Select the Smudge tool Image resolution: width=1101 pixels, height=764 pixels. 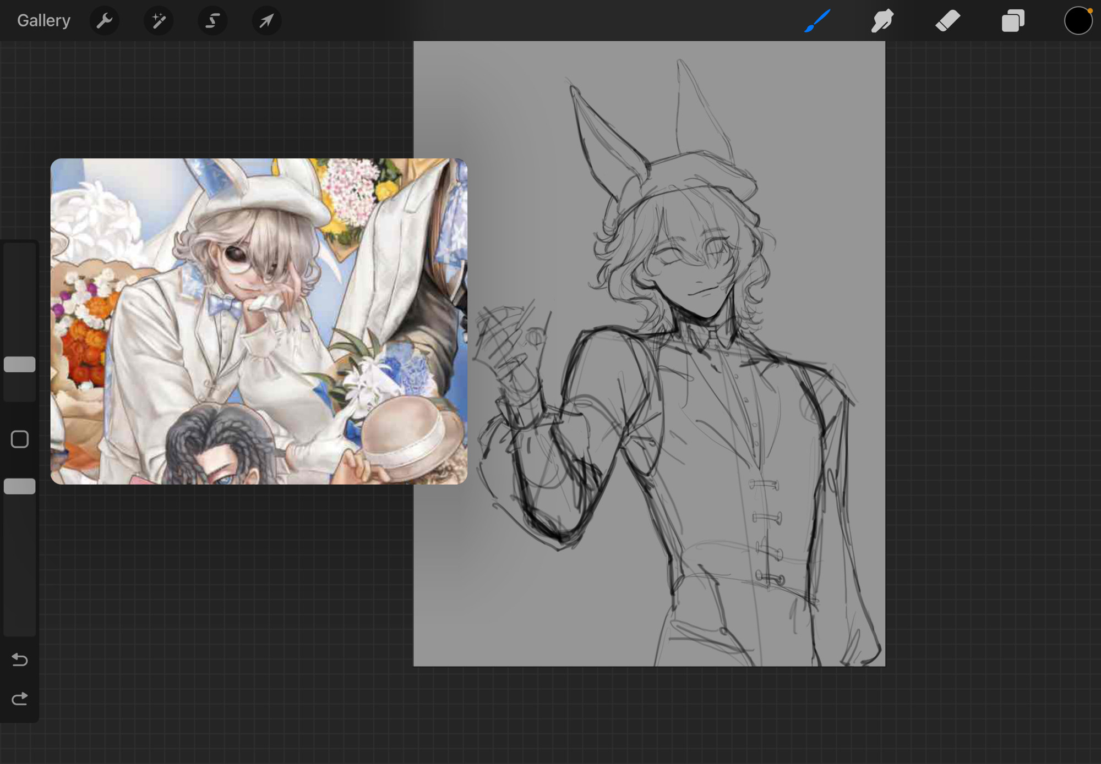(882, 21)
